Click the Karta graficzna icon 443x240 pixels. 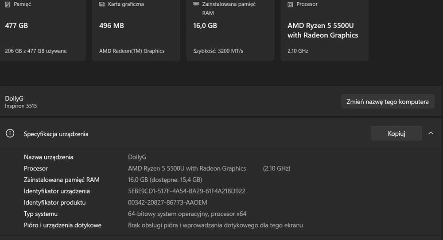tap(102, 4)
